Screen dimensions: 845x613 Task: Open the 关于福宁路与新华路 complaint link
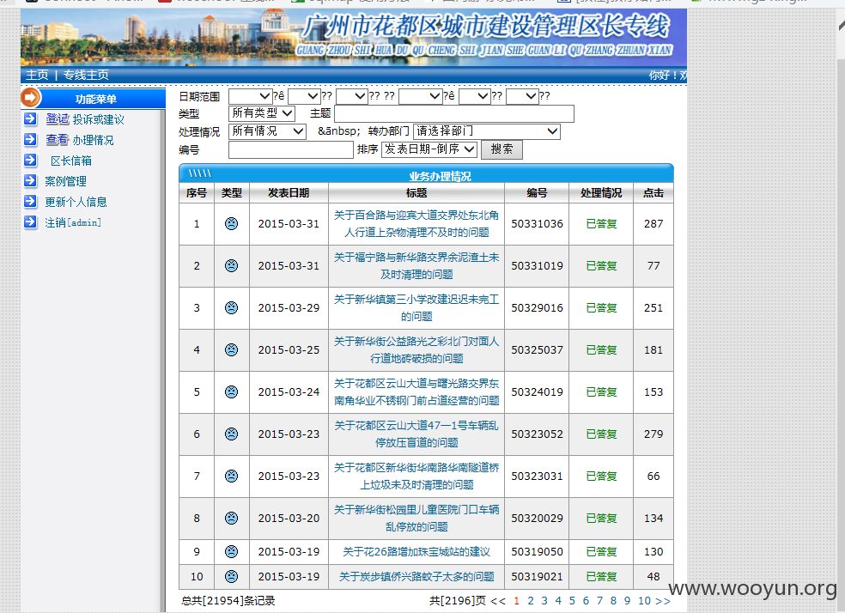pos(416,265)
